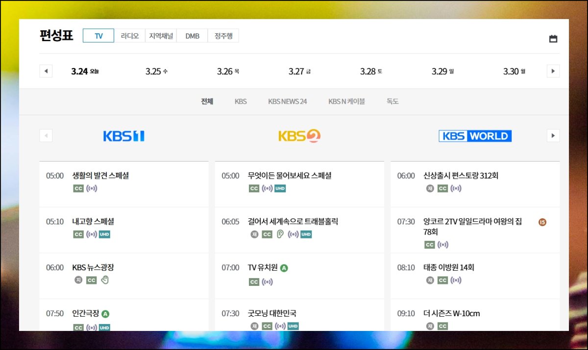
Task: Click audio description ear icon under 걸어서 세계속으로
Action: pos(280,234)
